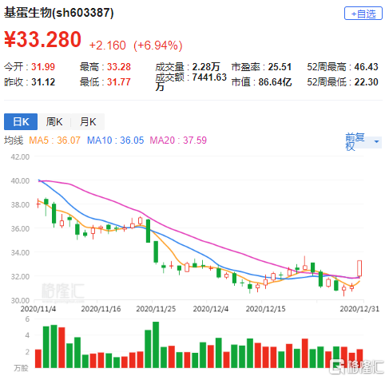Viewport: 389px width, 380px height.
Task: Click the stock title 基蛋生物(sh603387)
Action: click(59, 13)
